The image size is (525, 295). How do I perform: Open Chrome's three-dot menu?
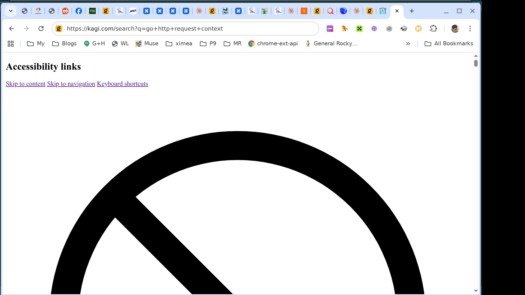(470, 29)
